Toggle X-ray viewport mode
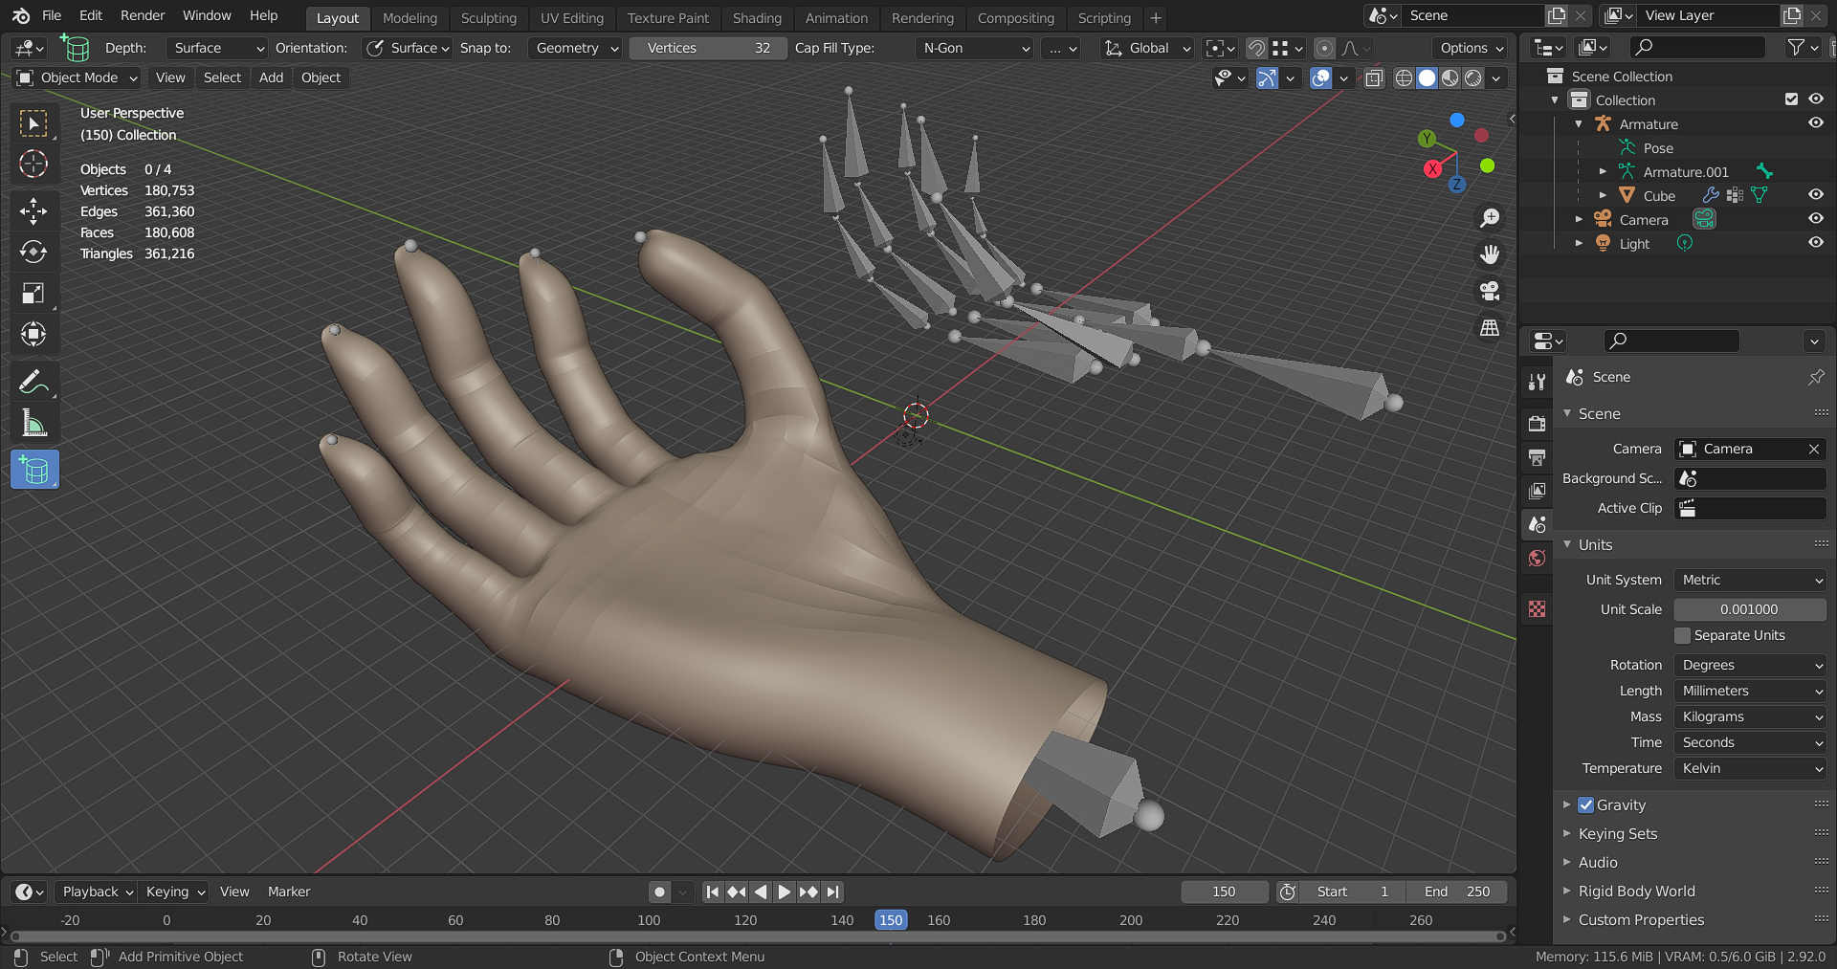Image resolution: width=1837 pixels, height=969 pixels. point(1374,78)
